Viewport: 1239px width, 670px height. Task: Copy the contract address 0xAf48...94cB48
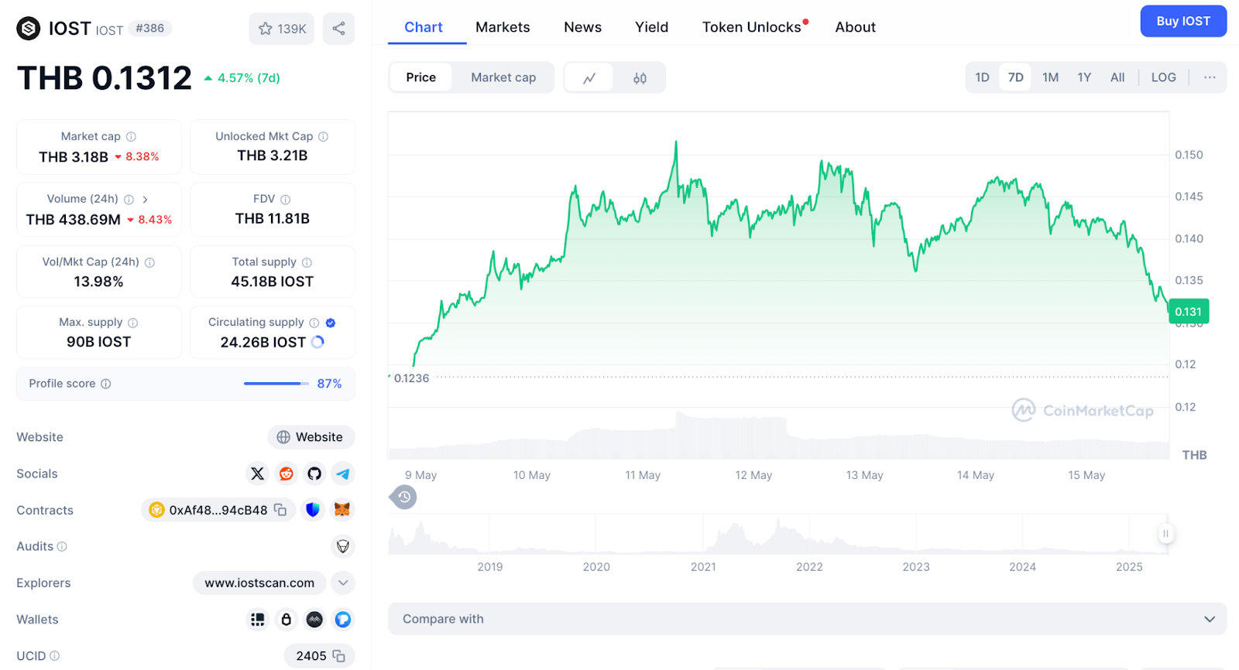pos(280,510)
